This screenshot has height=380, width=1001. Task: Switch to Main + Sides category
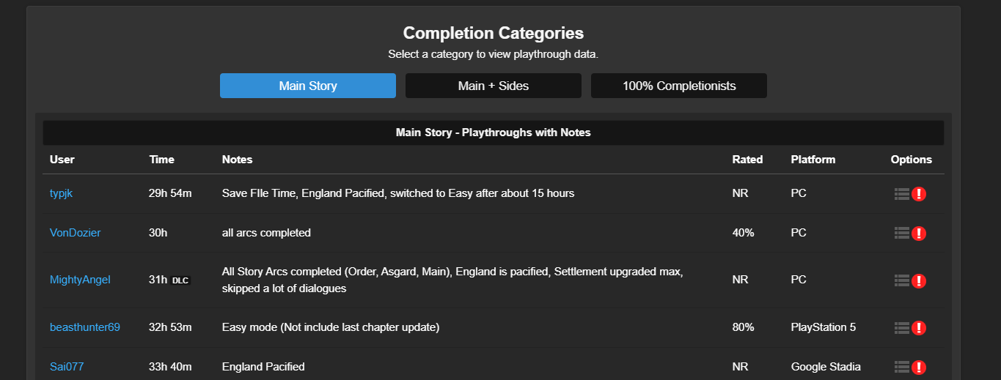pyautogui.click(x=494, y=86)
